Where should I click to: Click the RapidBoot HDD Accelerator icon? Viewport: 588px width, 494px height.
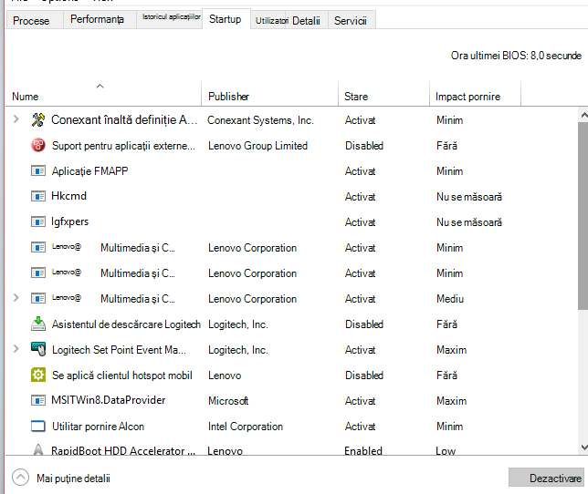(38, 449)
